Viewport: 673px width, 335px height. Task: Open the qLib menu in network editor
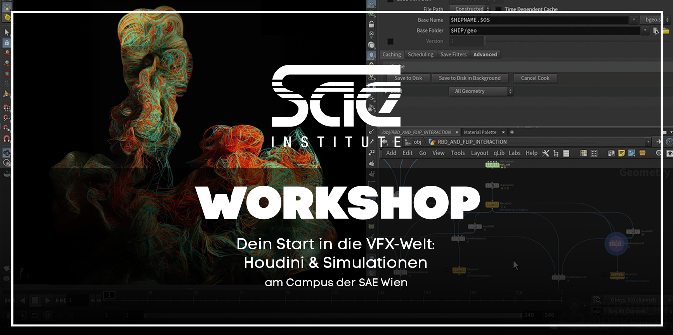coord(499,153)
